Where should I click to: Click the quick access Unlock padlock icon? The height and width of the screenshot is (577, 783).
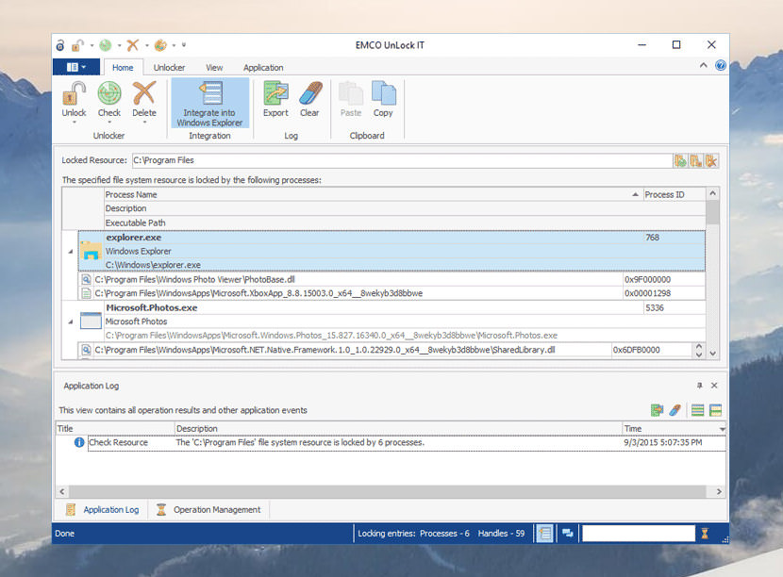[77, 45]
